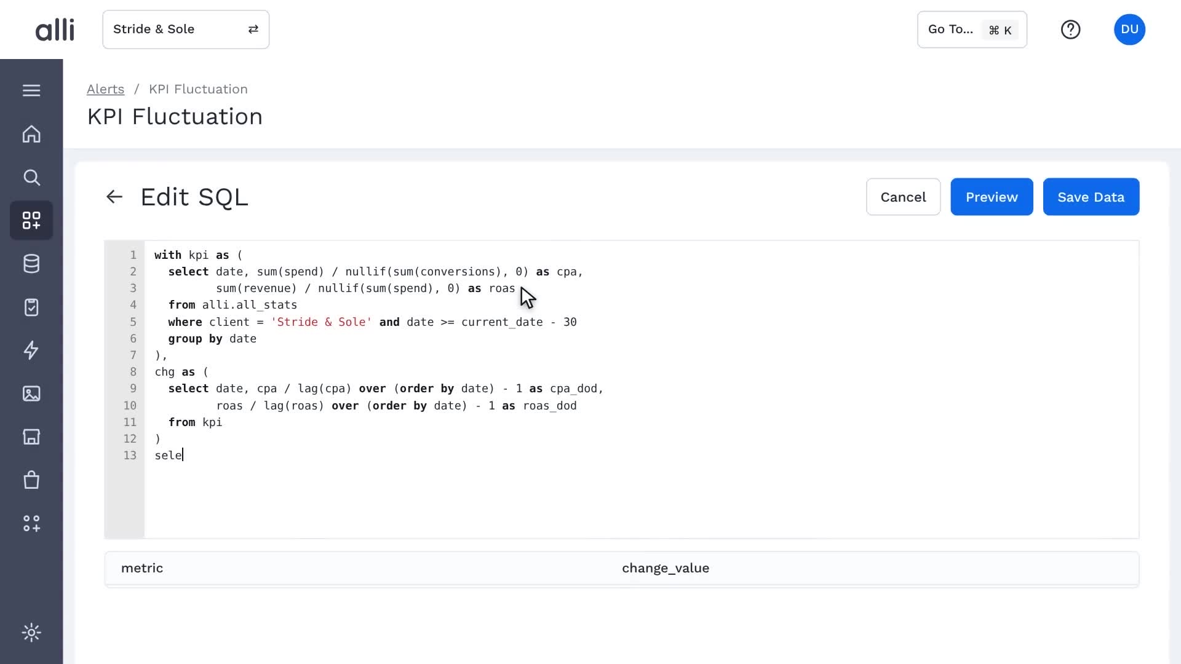The height and width of the screenshot is (664, 1181).
Task: Click the Preview button
Action: click(992, 197)
